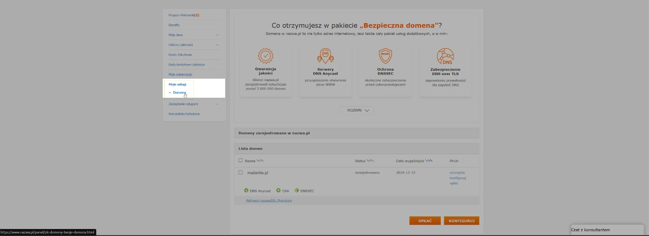Click the Aktywuj nazwaSSL Premium link
This screenshot has width=649, height=236.
tap(269, 200)
